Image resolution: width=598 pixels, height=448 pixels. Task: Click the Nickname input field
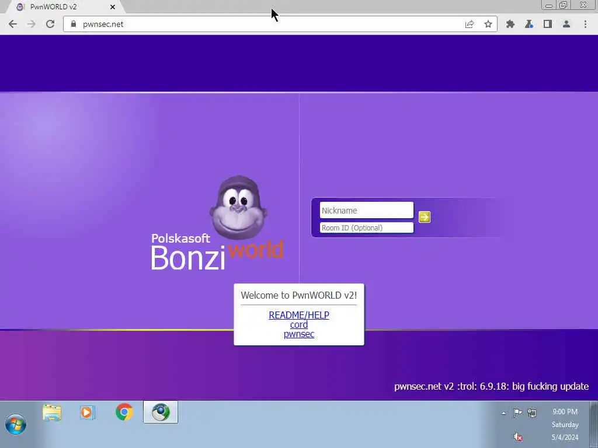(367, 210)
